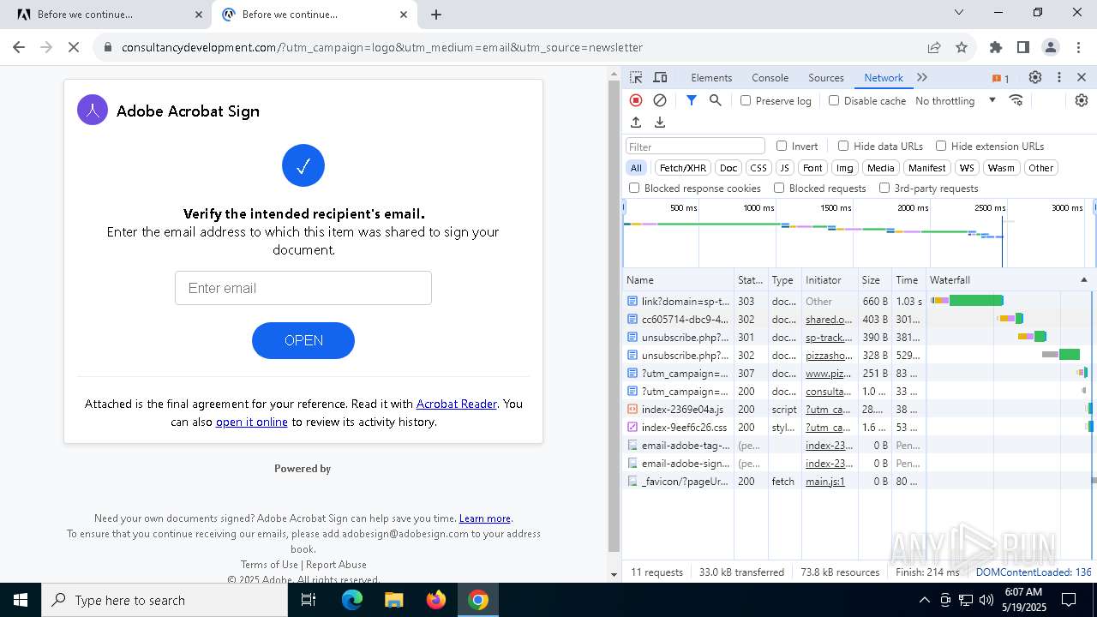Click the Enter email field
This screenshot has width=1097, height=617.
(303, 288)
